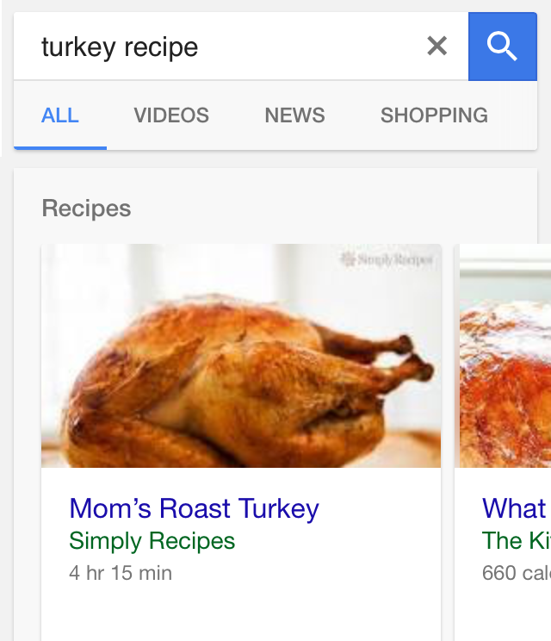
Task: Click the Simply Recipes watermark on photo
Action: pyautogui.click(x=387, y=259)
